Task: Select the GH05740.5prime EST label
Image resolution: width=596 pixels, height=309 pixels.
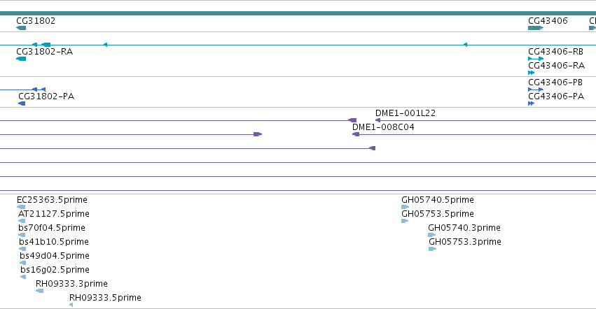Action: click(x=438, y=200)
